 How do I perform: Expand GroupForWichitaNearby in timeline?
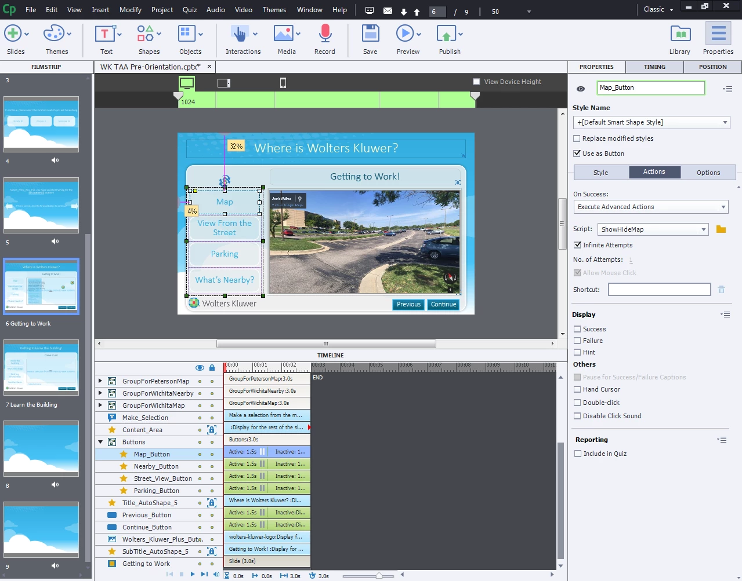coord(100,393)
